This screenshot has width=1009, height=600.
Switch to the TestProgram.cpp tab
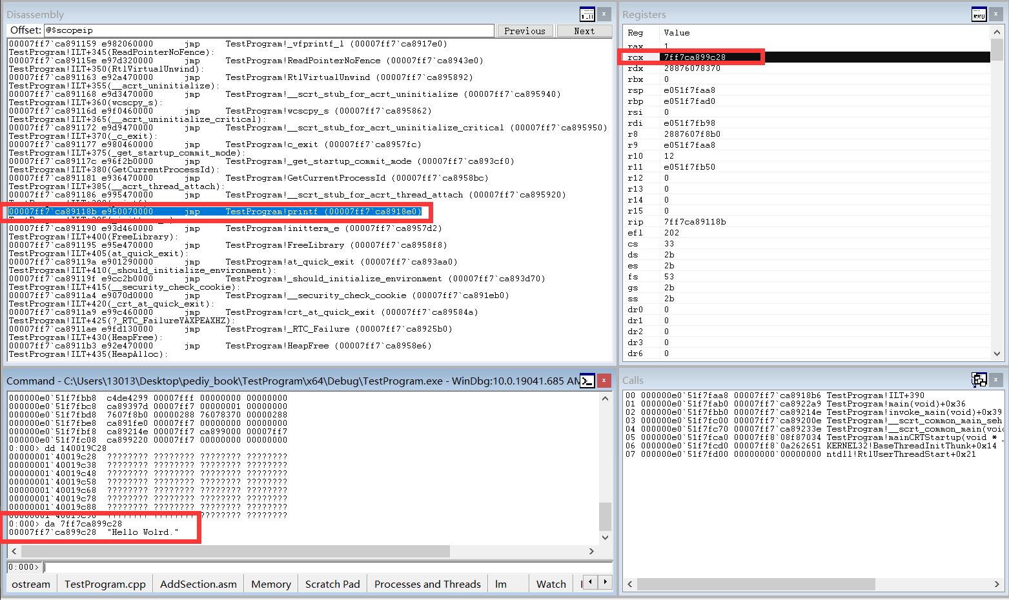pyautogui.click(x=105, y=584)
